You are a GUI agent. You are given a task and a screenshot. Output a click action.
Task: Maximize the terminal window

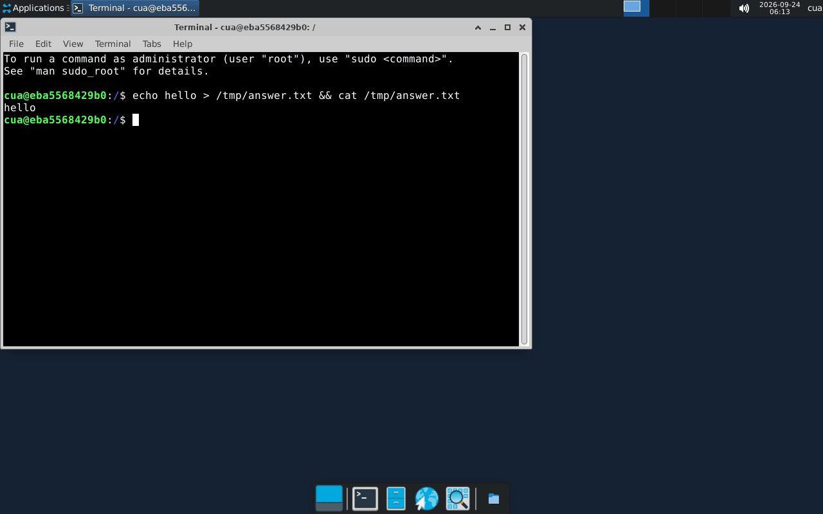507,28
